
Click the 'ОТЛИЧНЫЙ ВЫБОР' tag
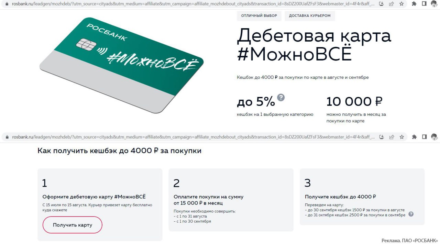pos(259,16)
